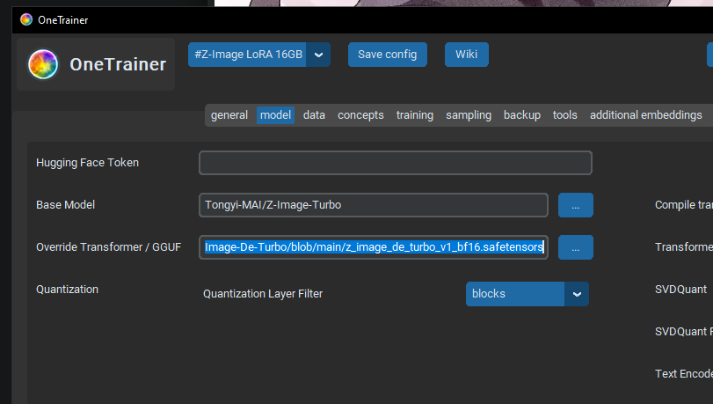This screenshot has width=713, height=404.
Task: Select the model tab
Action: [x=275, y=115]
